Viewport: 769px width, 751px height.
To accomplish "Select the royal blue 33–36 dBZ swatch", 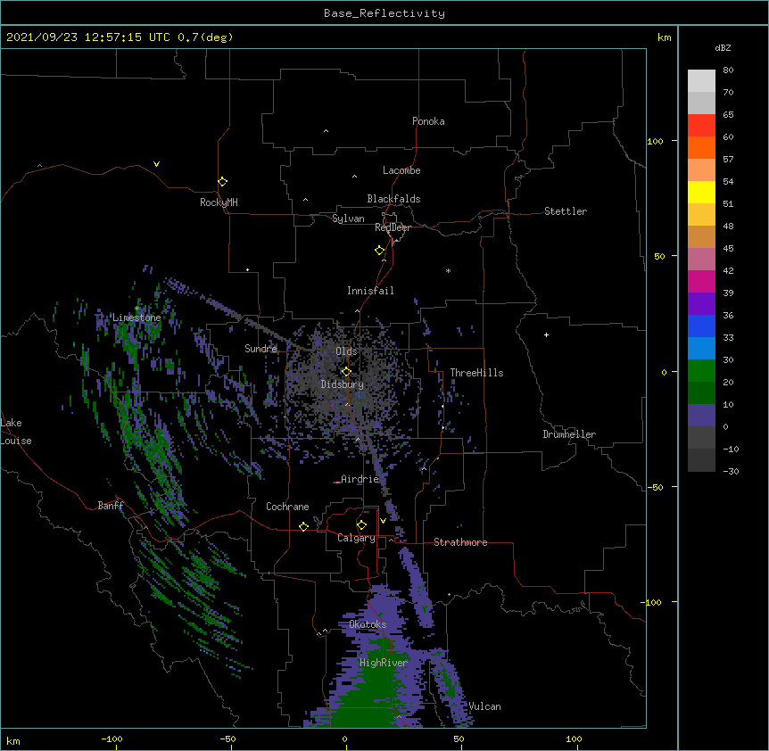I will click(701, 326).
